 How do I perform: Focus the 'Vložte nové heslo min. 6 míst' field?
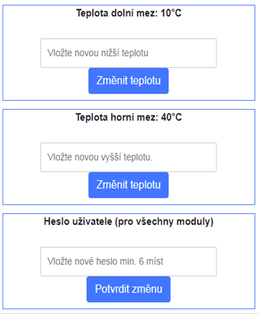click(x=128, y=262)
